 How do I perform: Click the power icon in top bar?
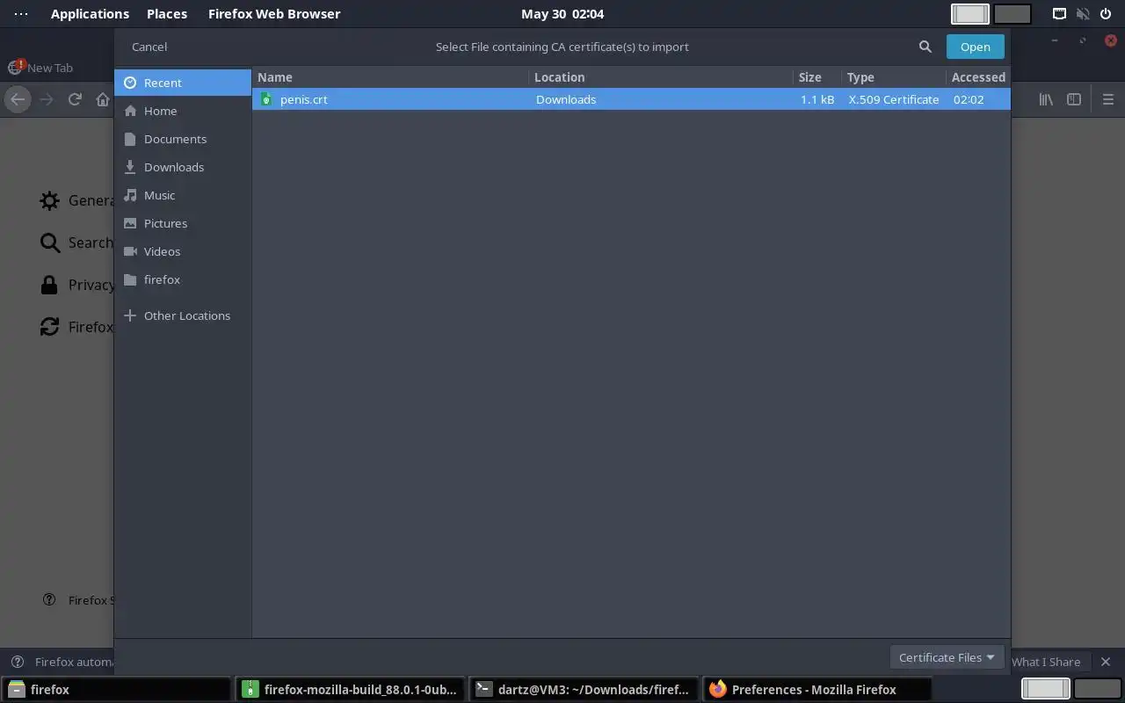pyautogui.click(x=1106, y=14)
